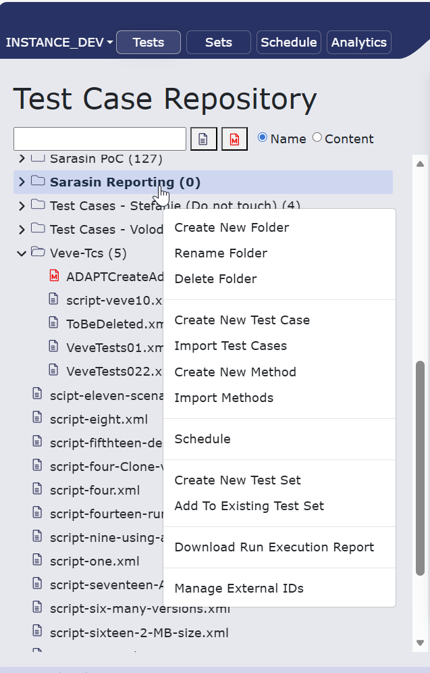Select script-four.xml in the tree
Viewport: 430px width, 673px height.
click(x=95, y=490)
